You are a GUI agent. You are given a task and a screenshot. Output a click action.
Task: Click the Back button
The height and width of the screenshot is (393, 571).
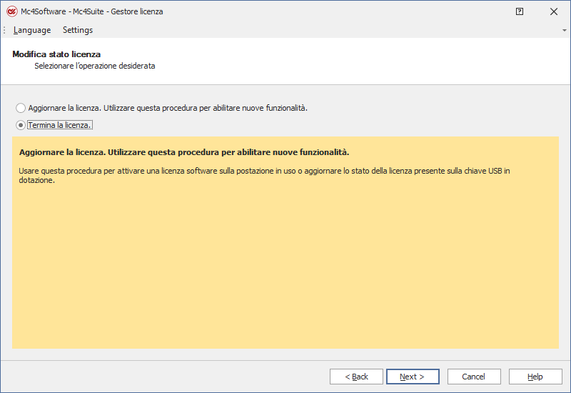point(356,377)
